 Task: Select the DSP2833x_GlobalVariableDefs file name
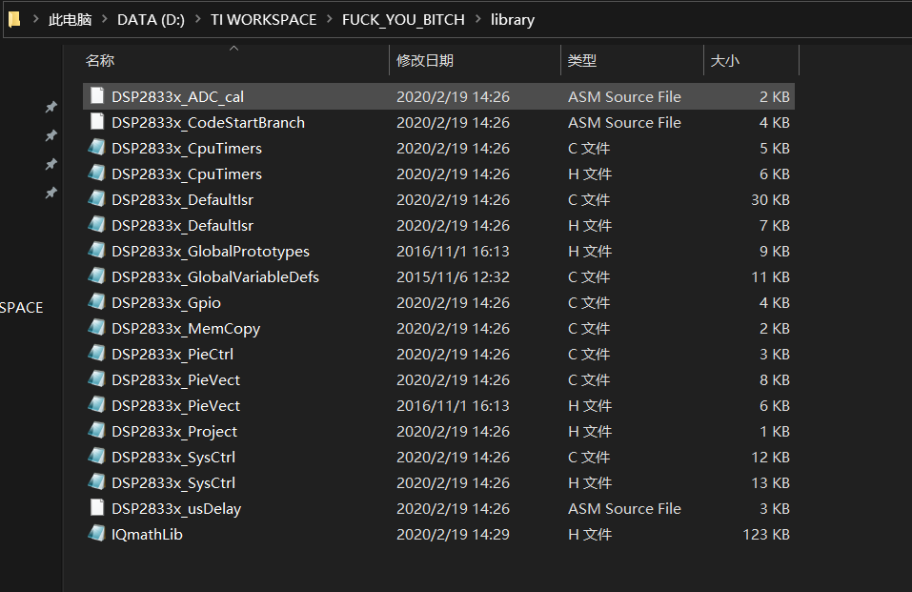click(215, 276)
